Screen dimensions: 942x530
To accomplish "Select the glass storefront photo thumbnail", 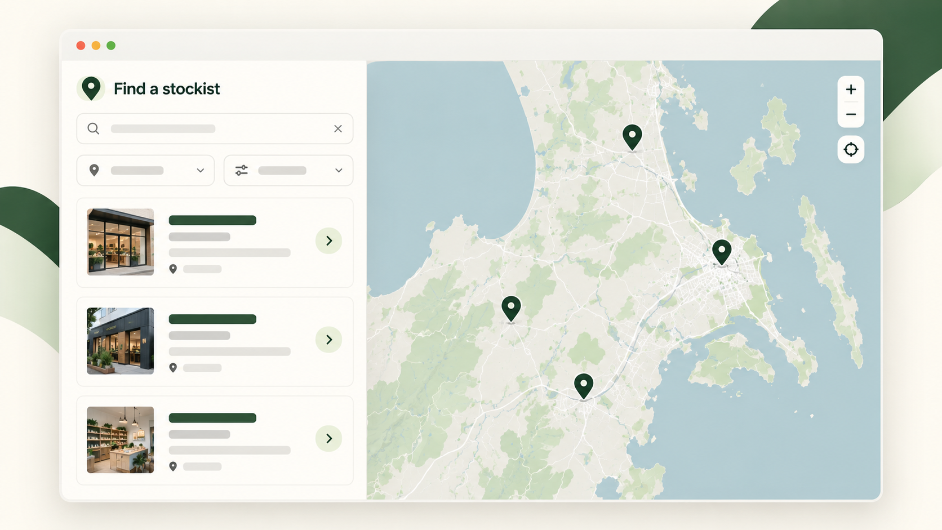I will 121,242.
